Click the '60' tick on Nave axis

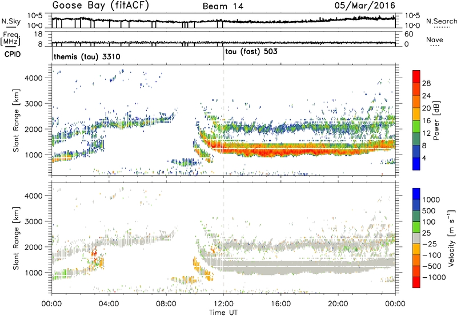click(408, 34)
